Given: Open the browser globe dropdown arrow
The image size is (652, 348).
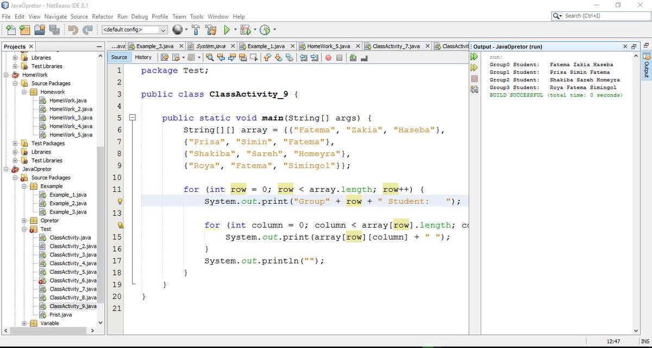Looking at the screenshot, I should pos(186,29).
